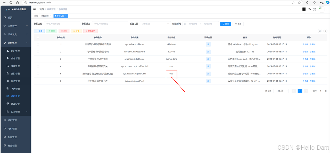Check the row for sys.index.sideTheme
Screen dimensions: 330x153
coord(38,59)
